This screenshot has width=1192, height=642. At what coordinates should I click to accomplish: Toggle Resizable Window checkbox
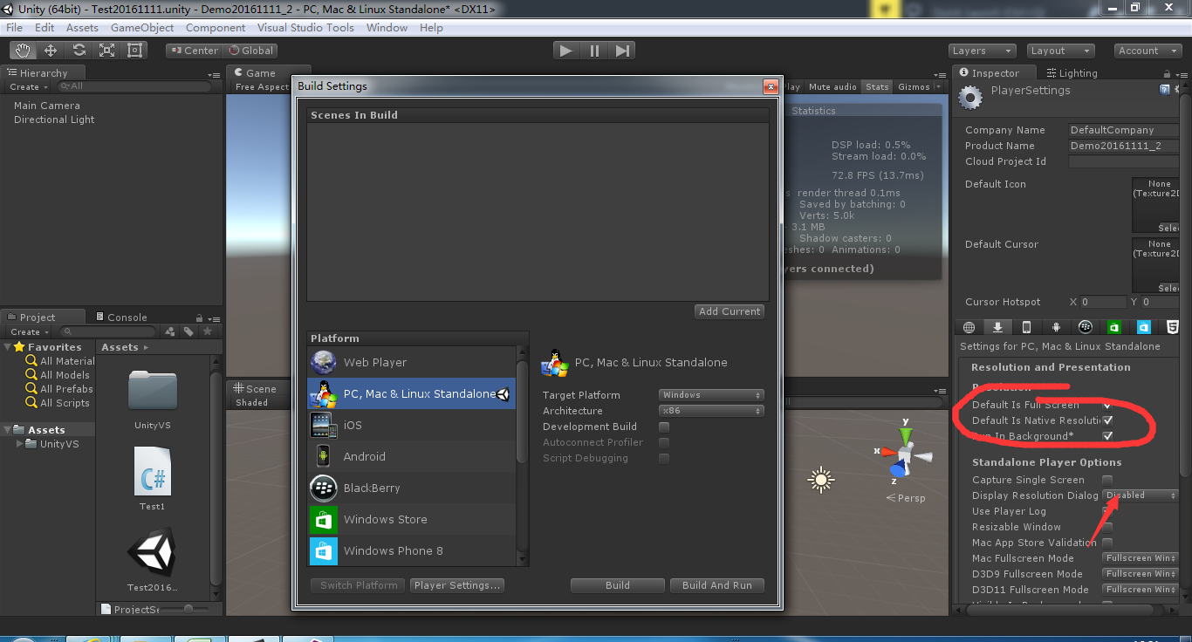pos(1107,527)
